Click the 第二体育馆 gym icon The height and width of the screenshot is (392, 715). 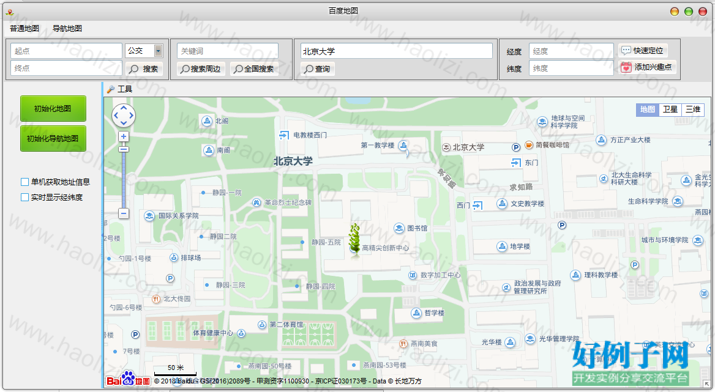point(262,325)
